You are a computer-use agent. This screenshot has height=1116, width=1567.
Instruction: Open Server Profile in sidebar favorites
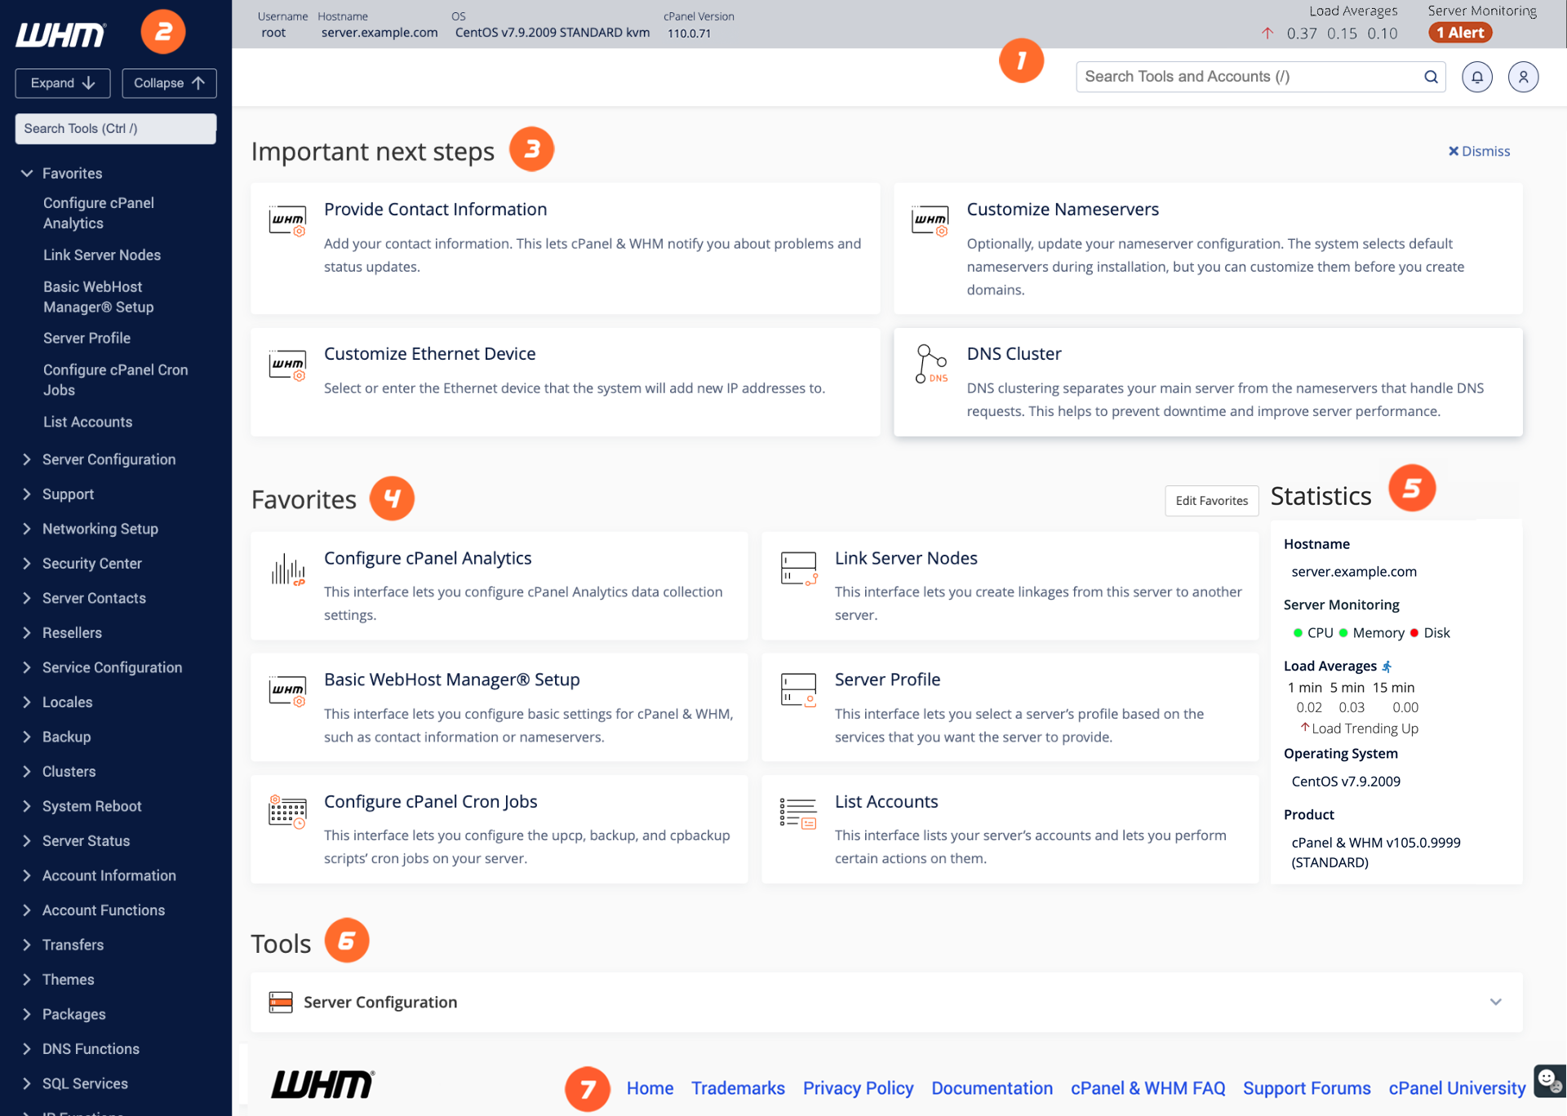point(87,338)
